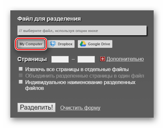Click the Файл для разделения heading

coord(49,19)
